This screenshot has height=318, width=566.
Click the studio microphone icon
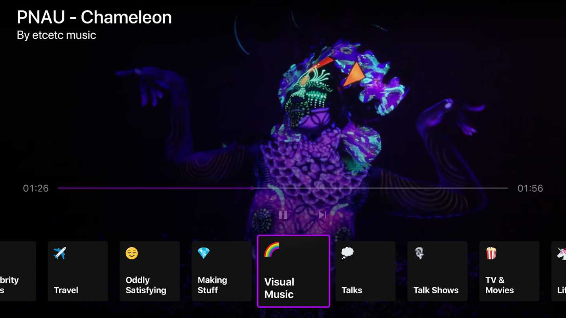(419, 253)
